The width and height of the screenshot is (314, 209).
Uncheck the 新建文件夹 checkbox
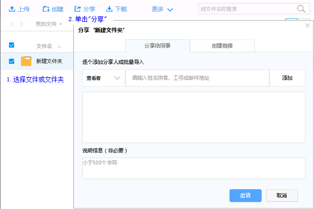(12, 61)
